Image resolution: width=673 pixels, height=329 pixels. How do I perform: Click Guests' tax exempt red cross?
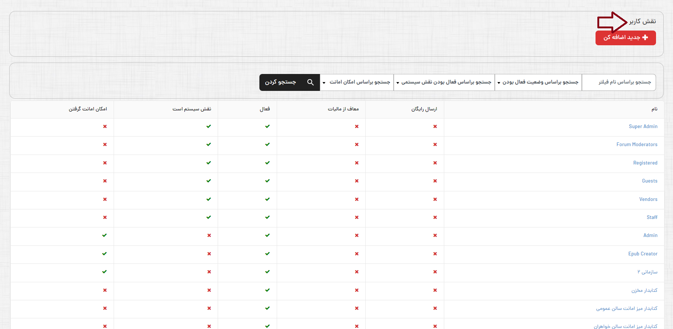coord(357,181)
